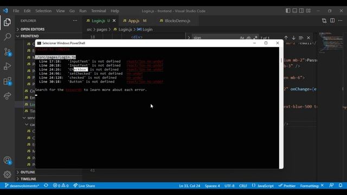
Task: Open the customize layout icon
Action: pos(309,11)
